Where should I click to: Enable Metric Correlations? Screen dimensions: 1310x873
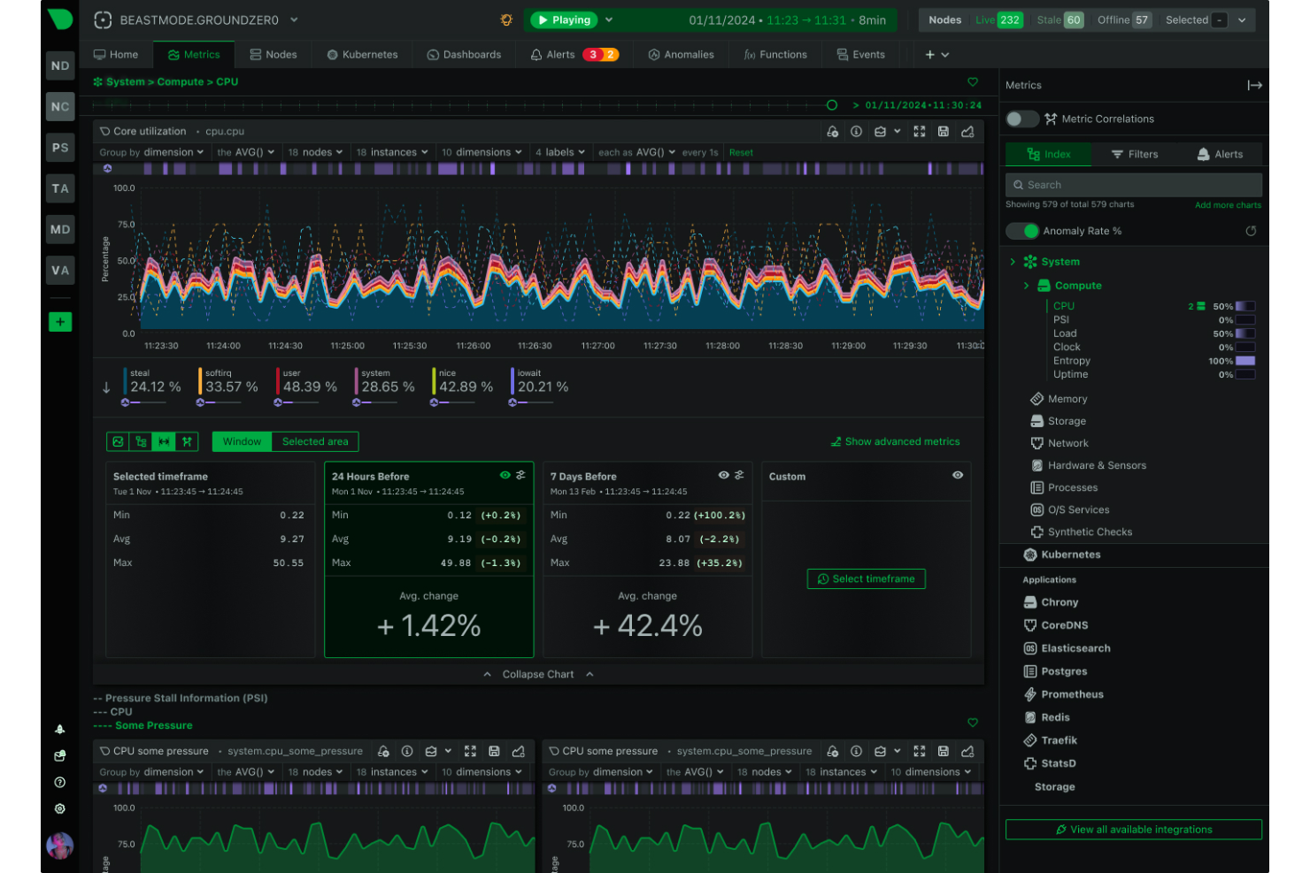pyautogui.click(x=1021, y=119)
